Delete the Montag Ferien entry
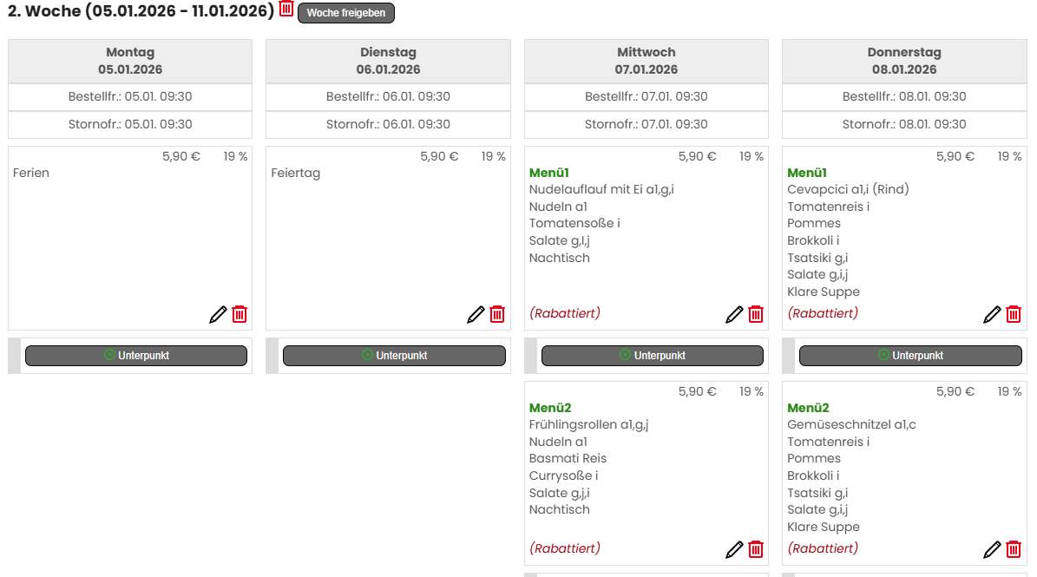The image size is (1037, 577). pos(240,314)
